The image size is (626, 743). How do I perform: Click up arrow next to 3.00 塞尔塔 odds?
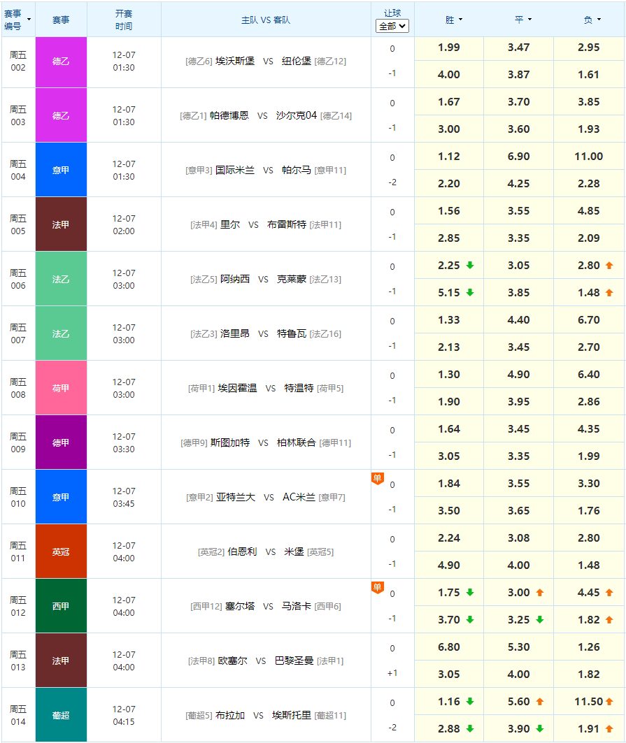click(540, 592)
